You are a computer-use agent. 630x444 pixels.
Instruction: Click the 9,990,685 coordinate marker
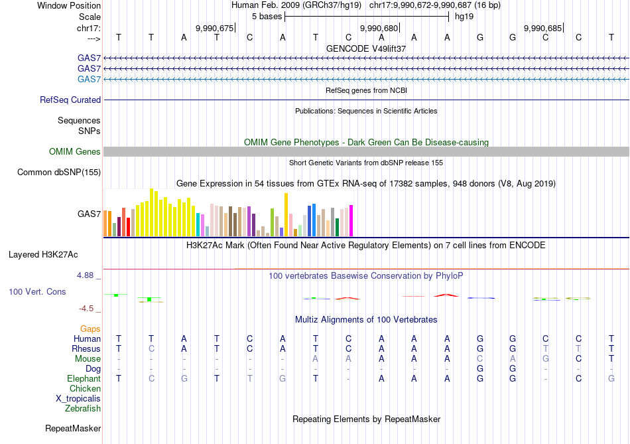point(543,28)
